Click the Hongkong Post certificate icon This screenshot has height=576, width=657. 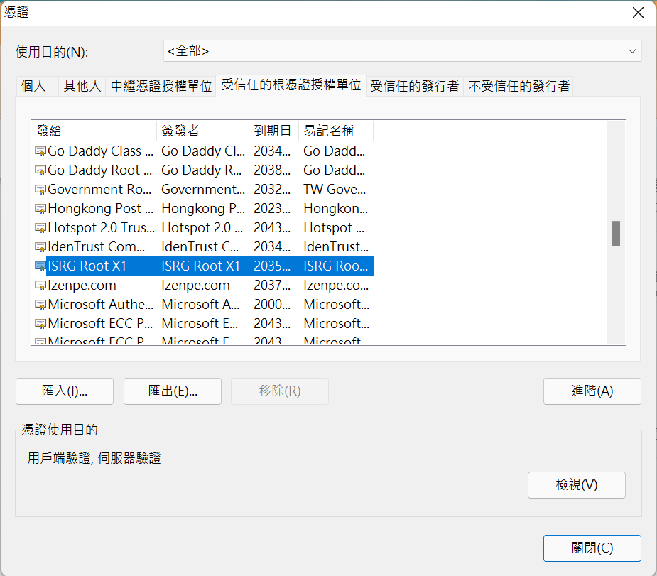(40, 209)
